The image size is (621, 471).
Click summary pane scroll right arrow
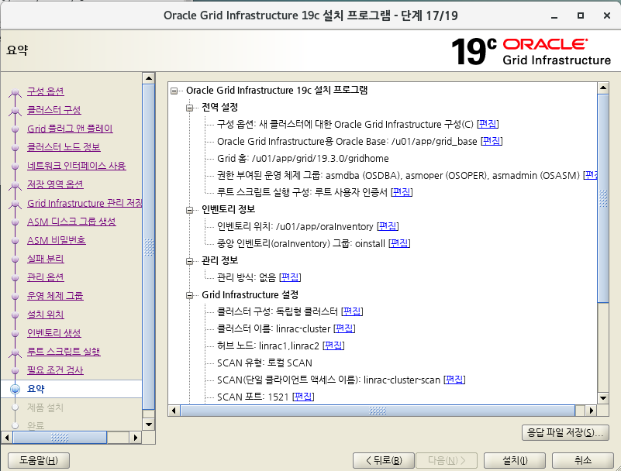coord(592,411)
